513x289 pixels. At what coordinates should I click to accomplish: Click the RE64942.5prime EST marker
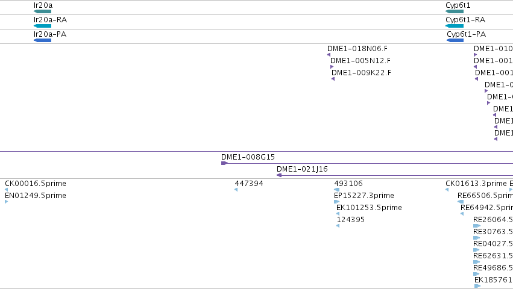point(462,214)
